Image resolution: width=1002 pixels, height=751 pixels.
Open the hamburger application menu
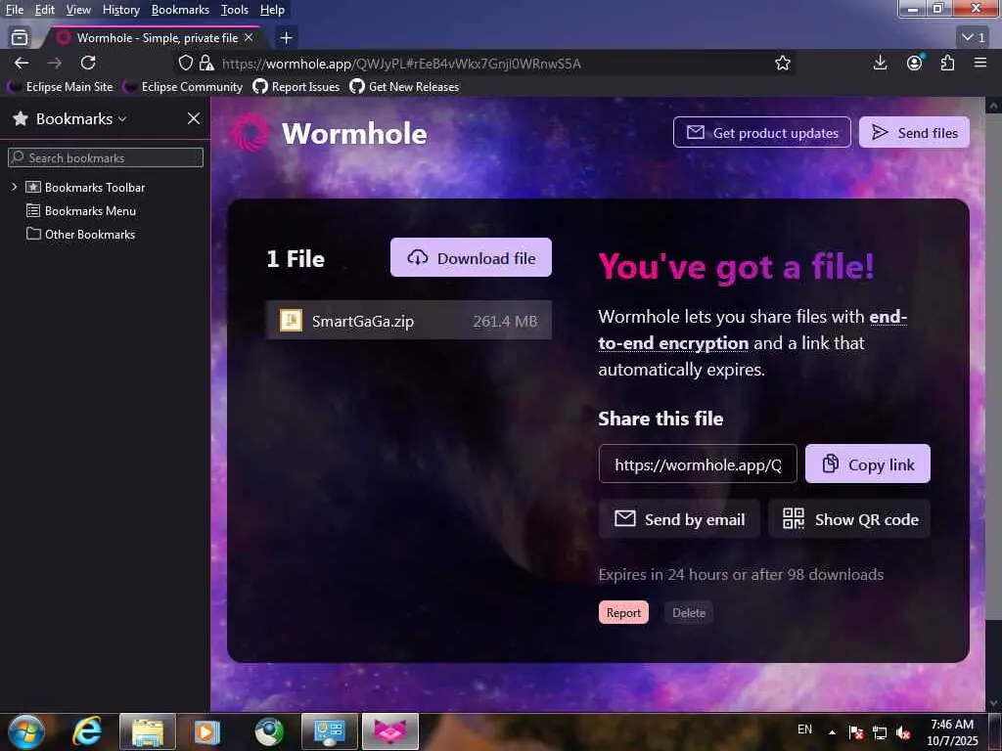[980, 63]
